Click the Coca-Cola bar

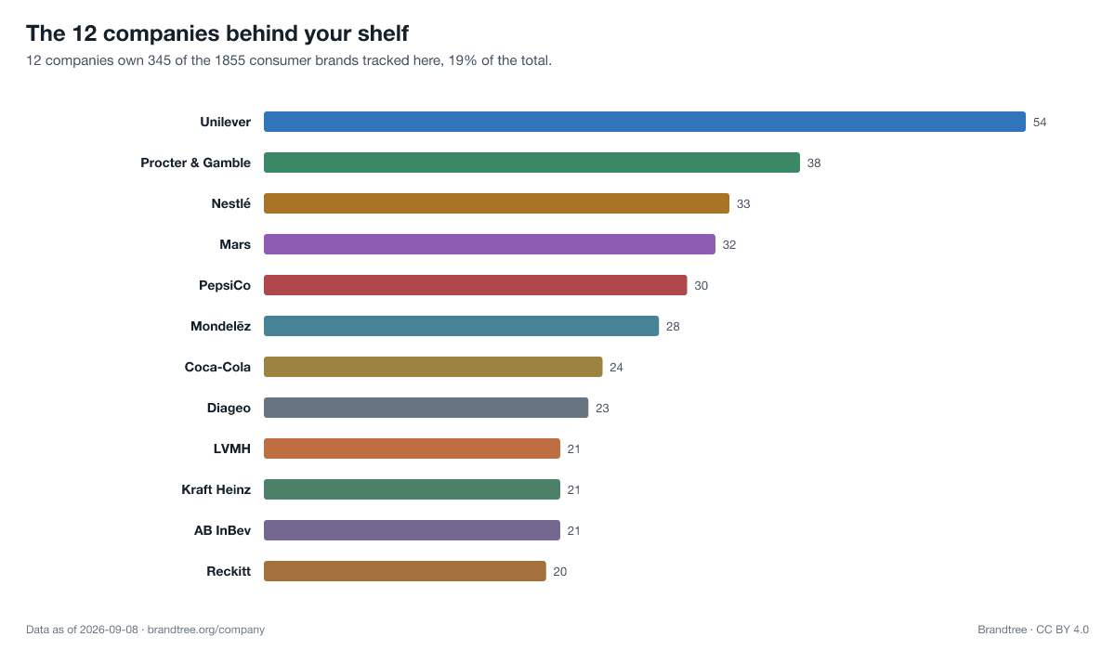point(433,367)
